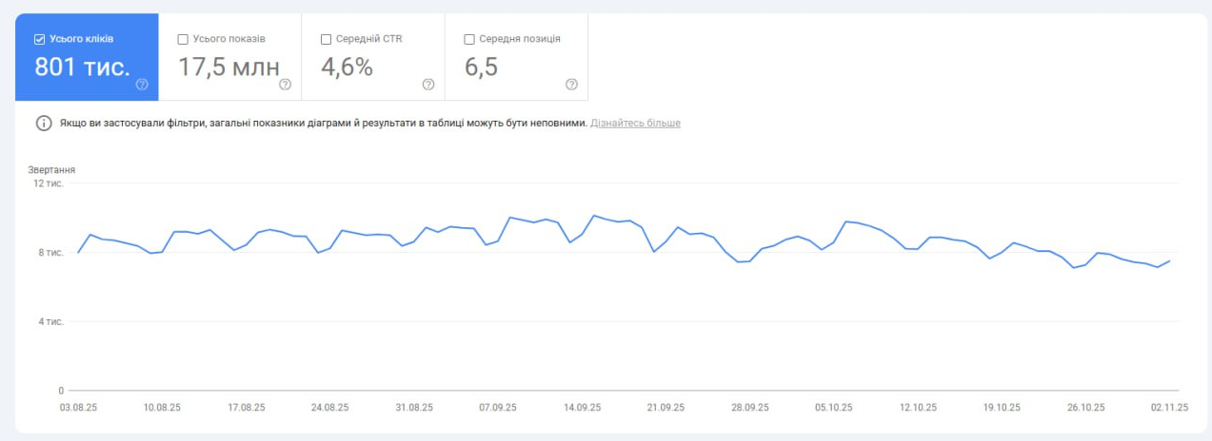Uncheck the Усього кліків checkbox
This screenshot has width=1212, height=441.
point(40,39)
